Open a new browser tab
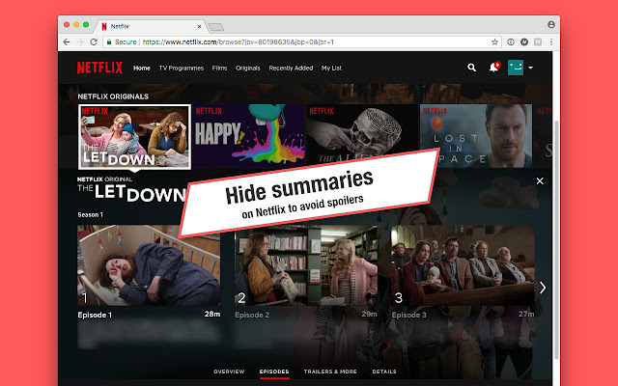This screenshot has width=618, height=386. click(216, 27)
